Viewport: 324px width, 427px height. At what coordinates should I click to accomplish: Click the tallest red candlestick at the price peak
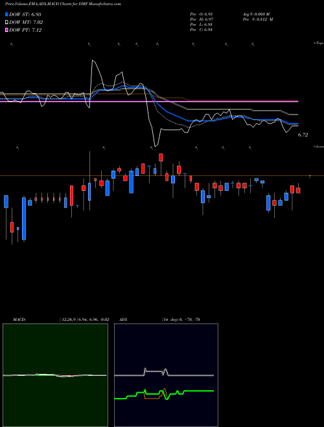coord(161,157)
